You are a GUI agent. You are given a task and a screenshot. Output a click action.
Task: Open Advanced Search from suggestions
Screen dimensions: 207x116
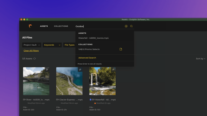[x=87, y=58]
